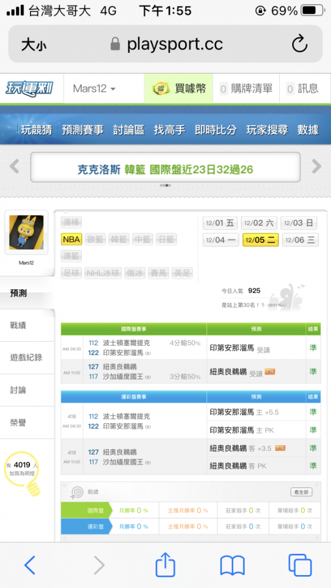Select the NHL冰球 league filter

click(103, 273)
